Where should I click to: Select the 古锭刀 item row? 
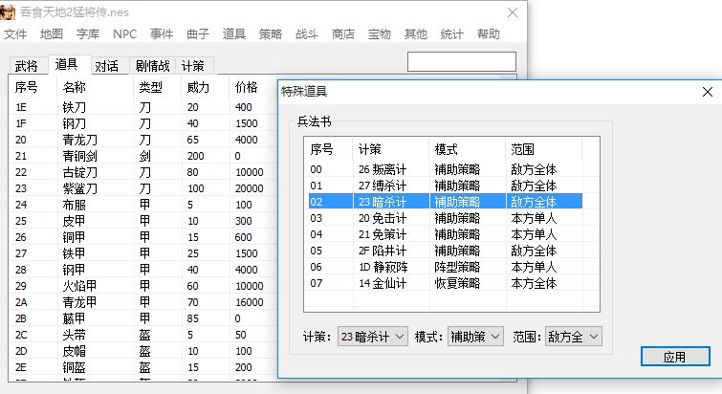[143, 172]
